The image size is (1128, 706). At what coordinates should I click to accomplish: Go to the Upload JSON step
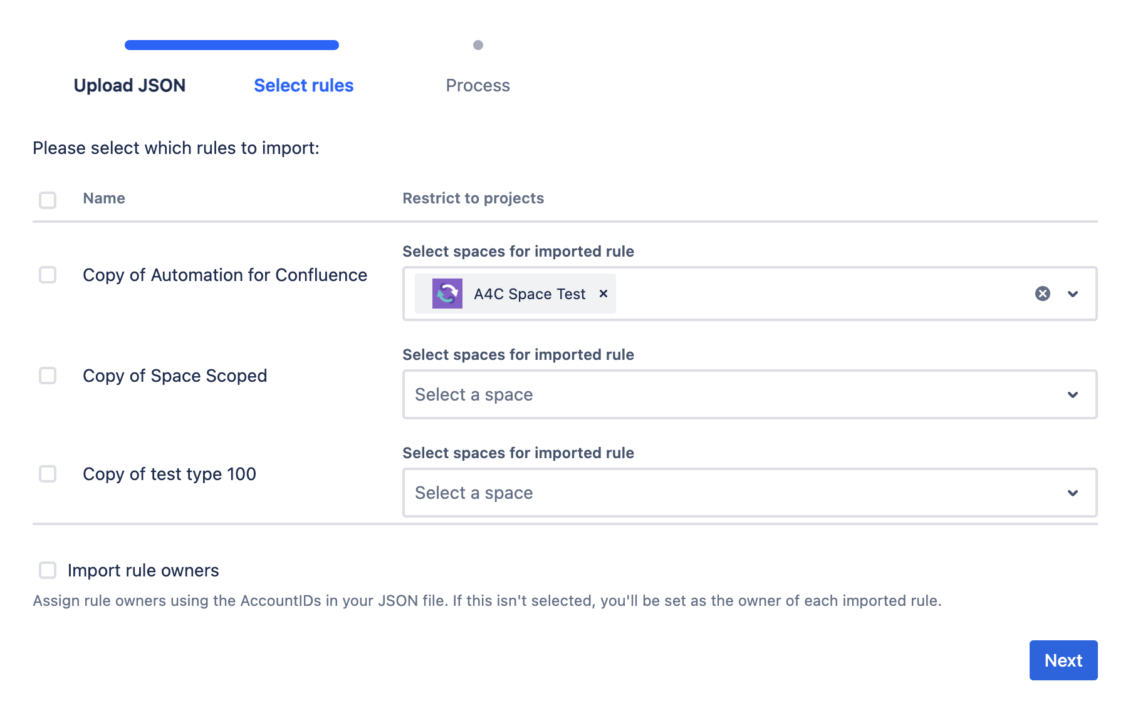coord(130,85)
